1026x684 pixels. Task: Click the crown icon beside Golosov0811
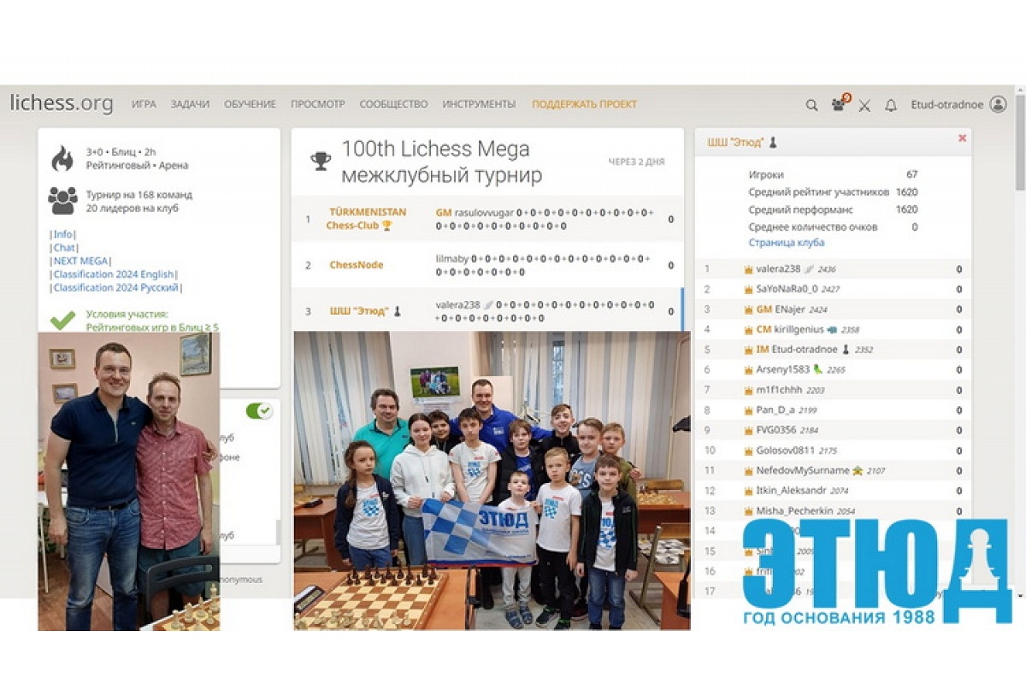click(x=747, y=451)
